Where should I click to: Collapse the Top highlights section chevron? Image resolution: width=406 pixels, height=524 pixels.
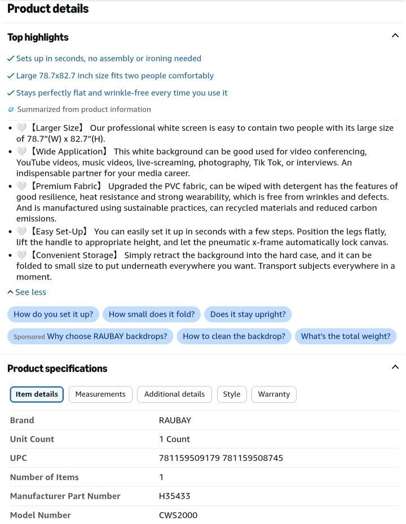[x=395, y=35]
